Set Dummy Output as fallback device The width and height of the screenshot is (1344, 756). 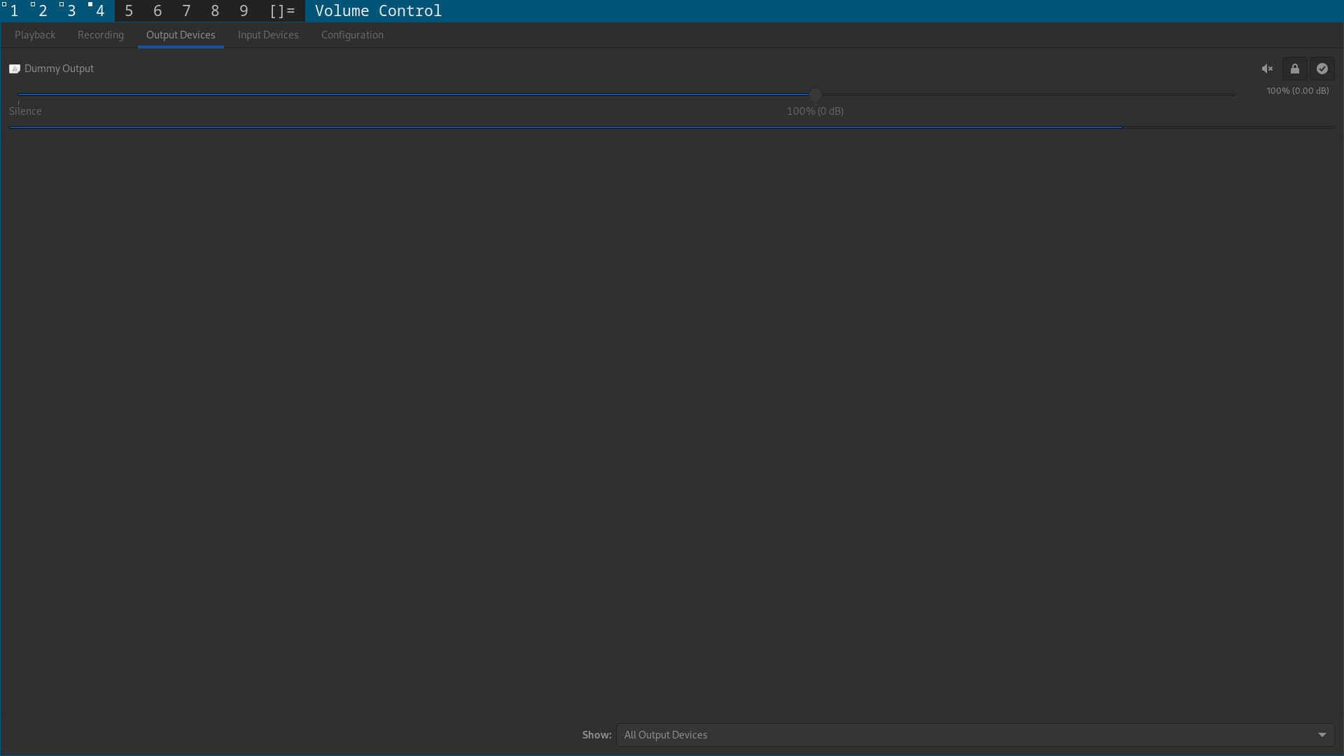[x=1322, y=69]
